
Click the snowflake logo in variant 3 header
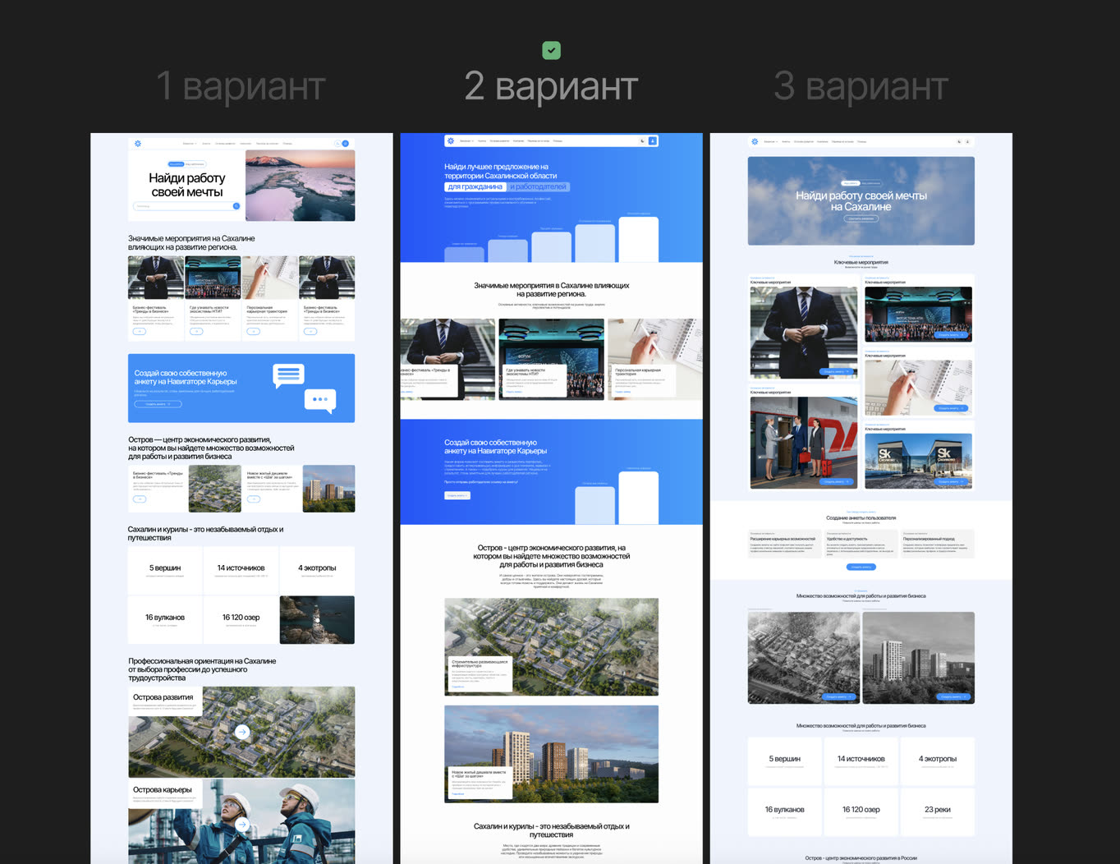click(x=755, y=141)
